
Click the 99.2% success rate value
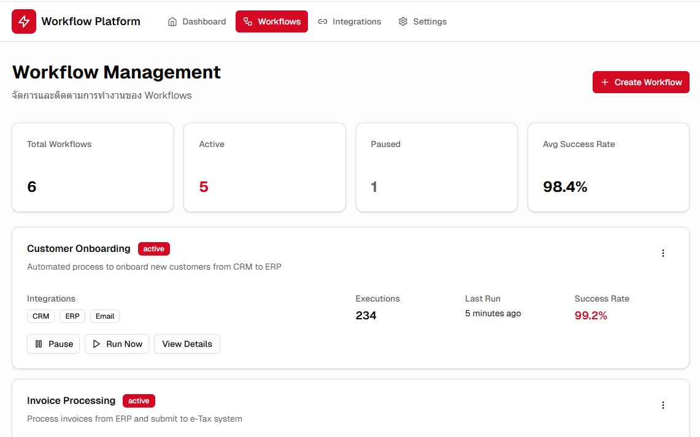tap(591, 315)
